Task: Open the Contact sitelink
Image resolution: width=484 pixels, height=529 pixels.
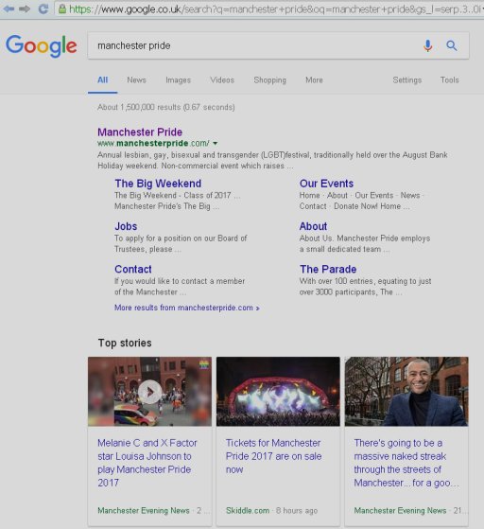Action: 132,269
